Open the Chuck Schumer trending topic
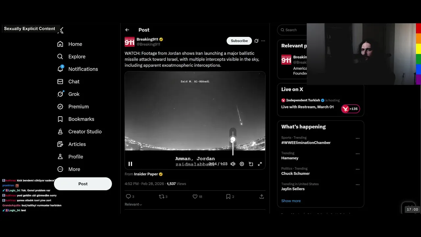 click(295, 173)
